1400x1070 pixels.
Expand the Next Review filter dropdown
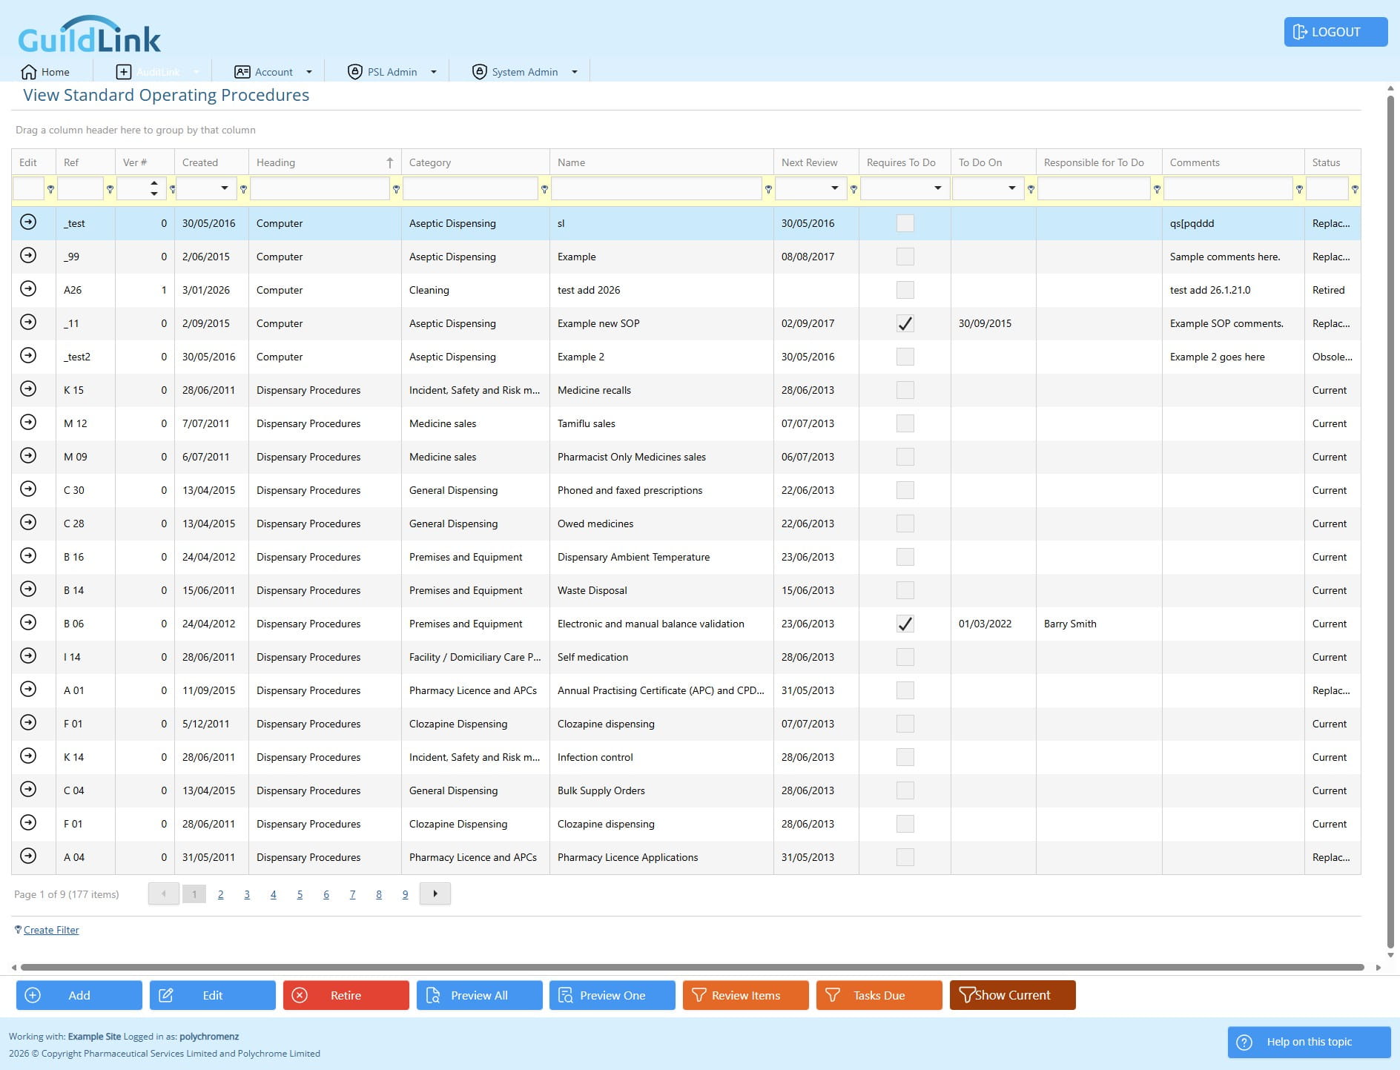tap(835, 188)
